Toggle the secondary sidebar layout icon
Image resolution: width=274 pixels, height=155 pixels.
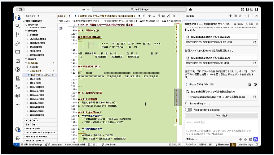[x=257, y=9]
